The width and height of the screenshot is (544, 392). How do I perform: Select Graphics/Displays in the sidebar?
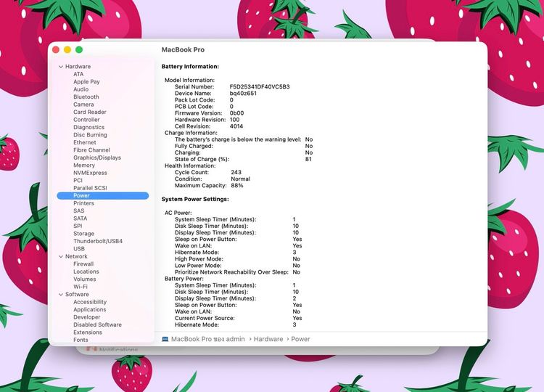point(97,158)
